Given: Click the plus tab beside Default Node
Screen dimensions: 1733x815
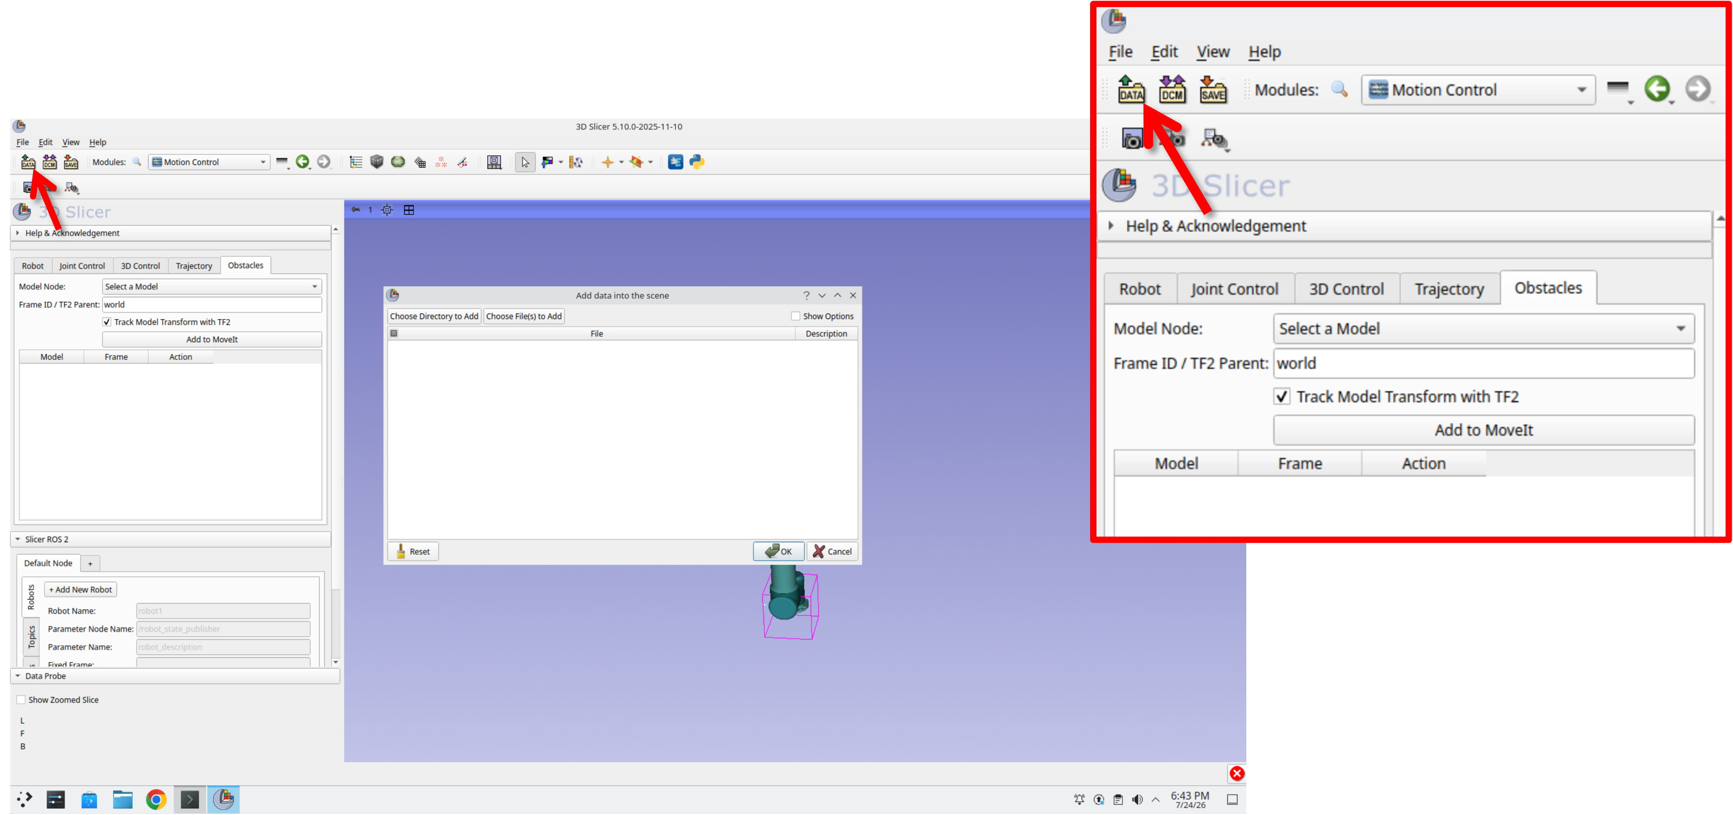Looking at the screenshot, I should [90, 564].
